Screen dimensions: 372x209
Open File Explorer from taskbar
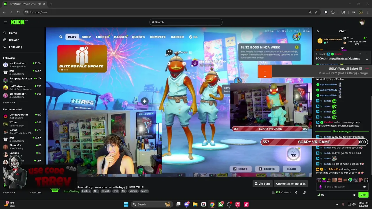[x=195, y=204]
